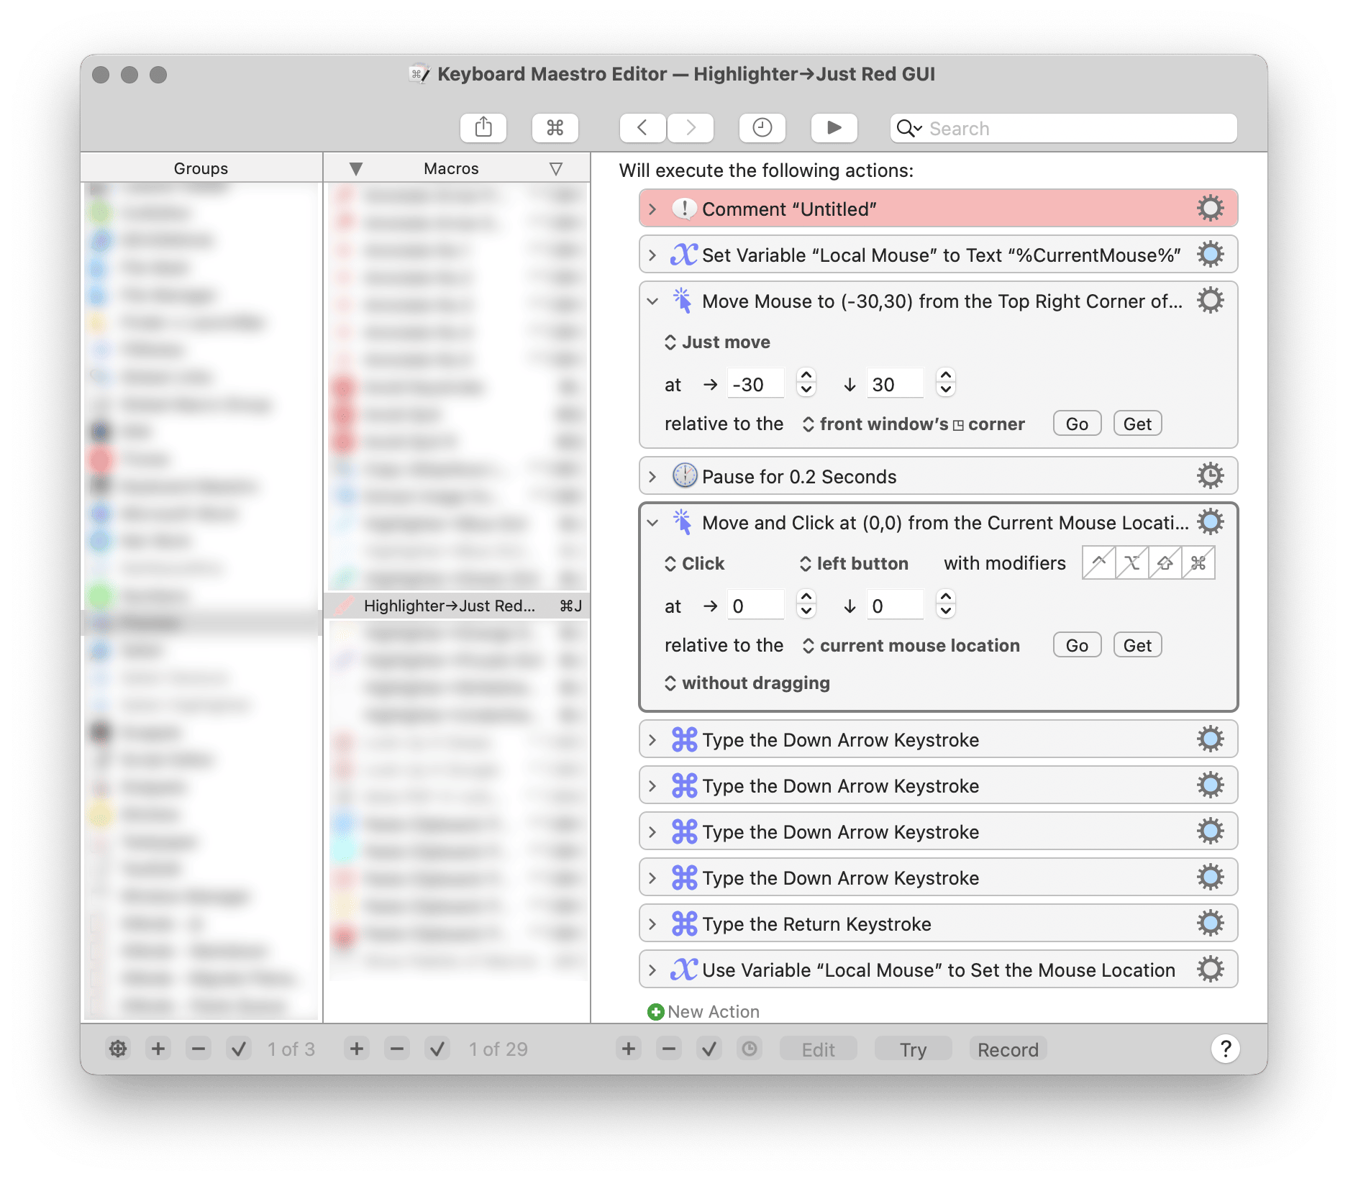Toggle action enabled checkmark button
The image size is (1348, 1181).
(x=709, y=1049)
